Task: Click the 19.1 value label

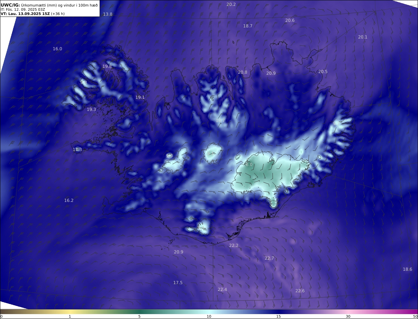Action: (140, 98)
